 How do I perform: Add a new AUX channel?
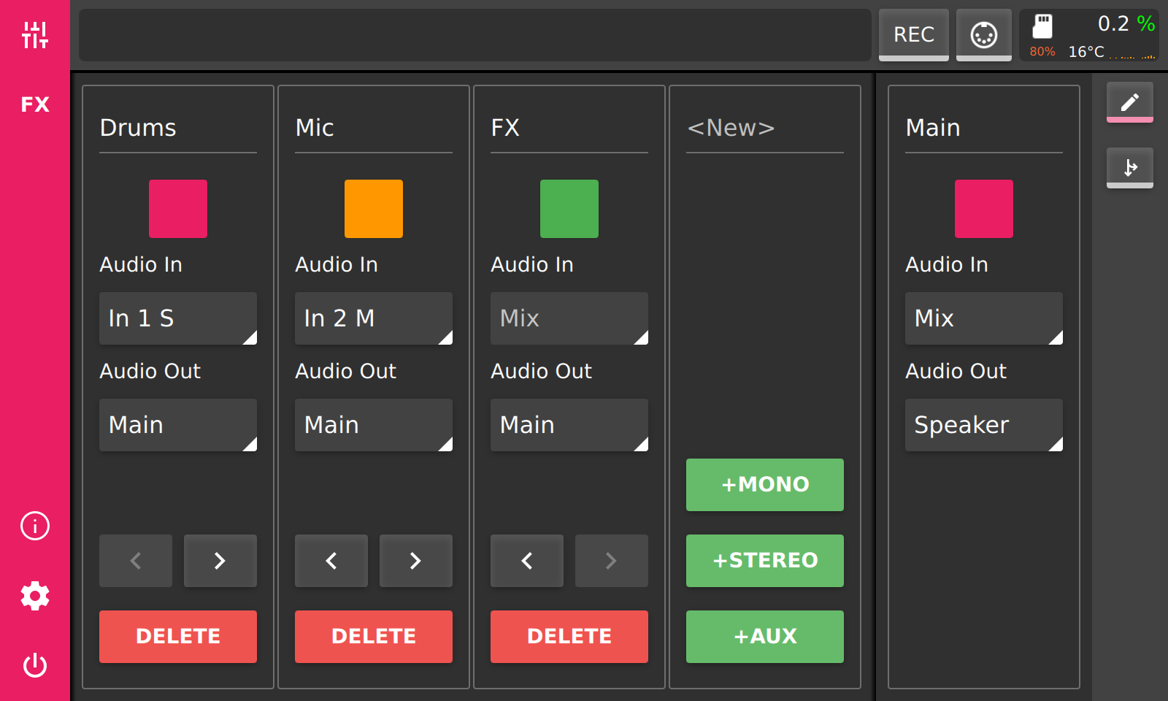point(765,637)
